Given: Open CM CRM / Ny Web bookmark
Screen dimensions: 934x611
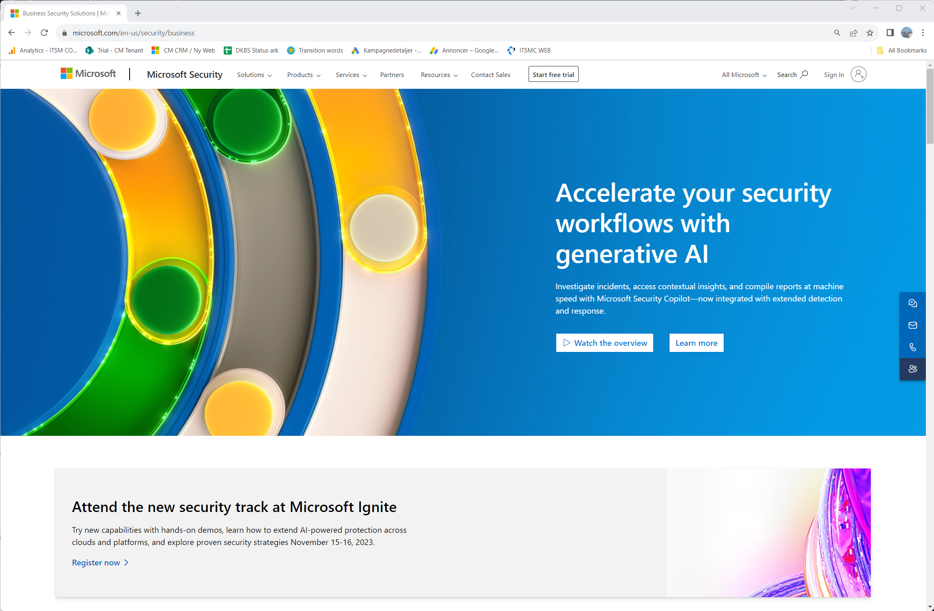Looking at the screenshot, I should click(183, 51).
